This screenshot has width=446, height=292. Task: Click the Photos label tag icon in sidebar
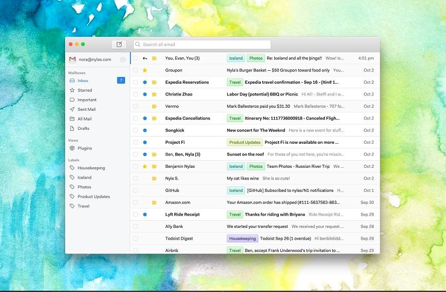pyautogui.click(x=72, y=187)
